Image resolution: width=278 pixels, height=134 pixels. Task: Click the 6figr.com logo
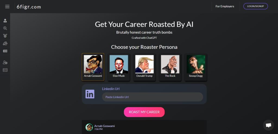click(x=29, y=7)
